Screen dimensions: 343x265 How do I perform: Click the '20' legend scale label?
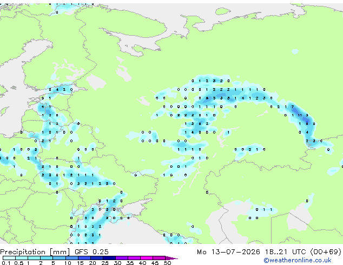tap(93, 263)
